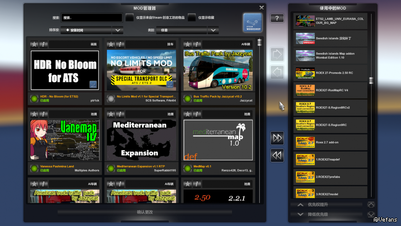This screenshot has height=226, width=401.
Task: Click the Vanemap IV thumbnail image
Action: 65,140
